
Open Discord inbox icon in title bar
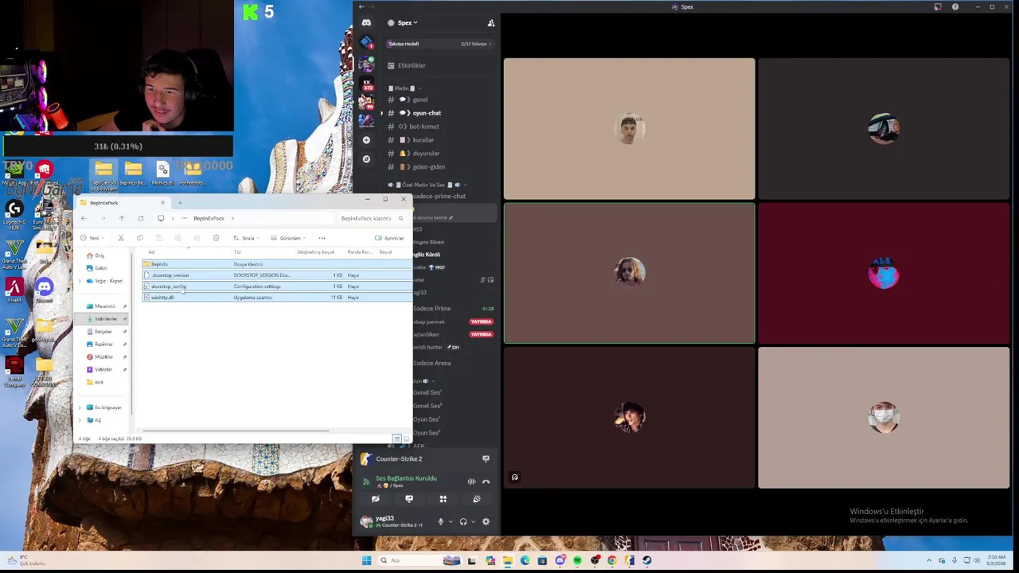[938, 7]
